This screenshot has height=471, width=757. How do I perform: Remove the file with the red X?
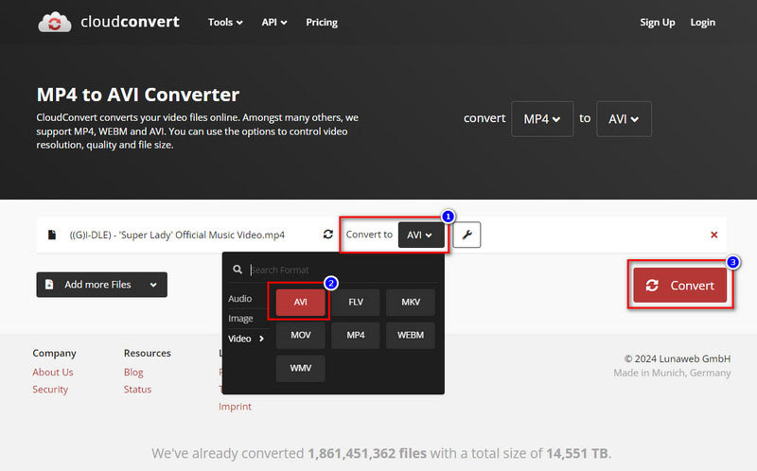tap(714, 235)
